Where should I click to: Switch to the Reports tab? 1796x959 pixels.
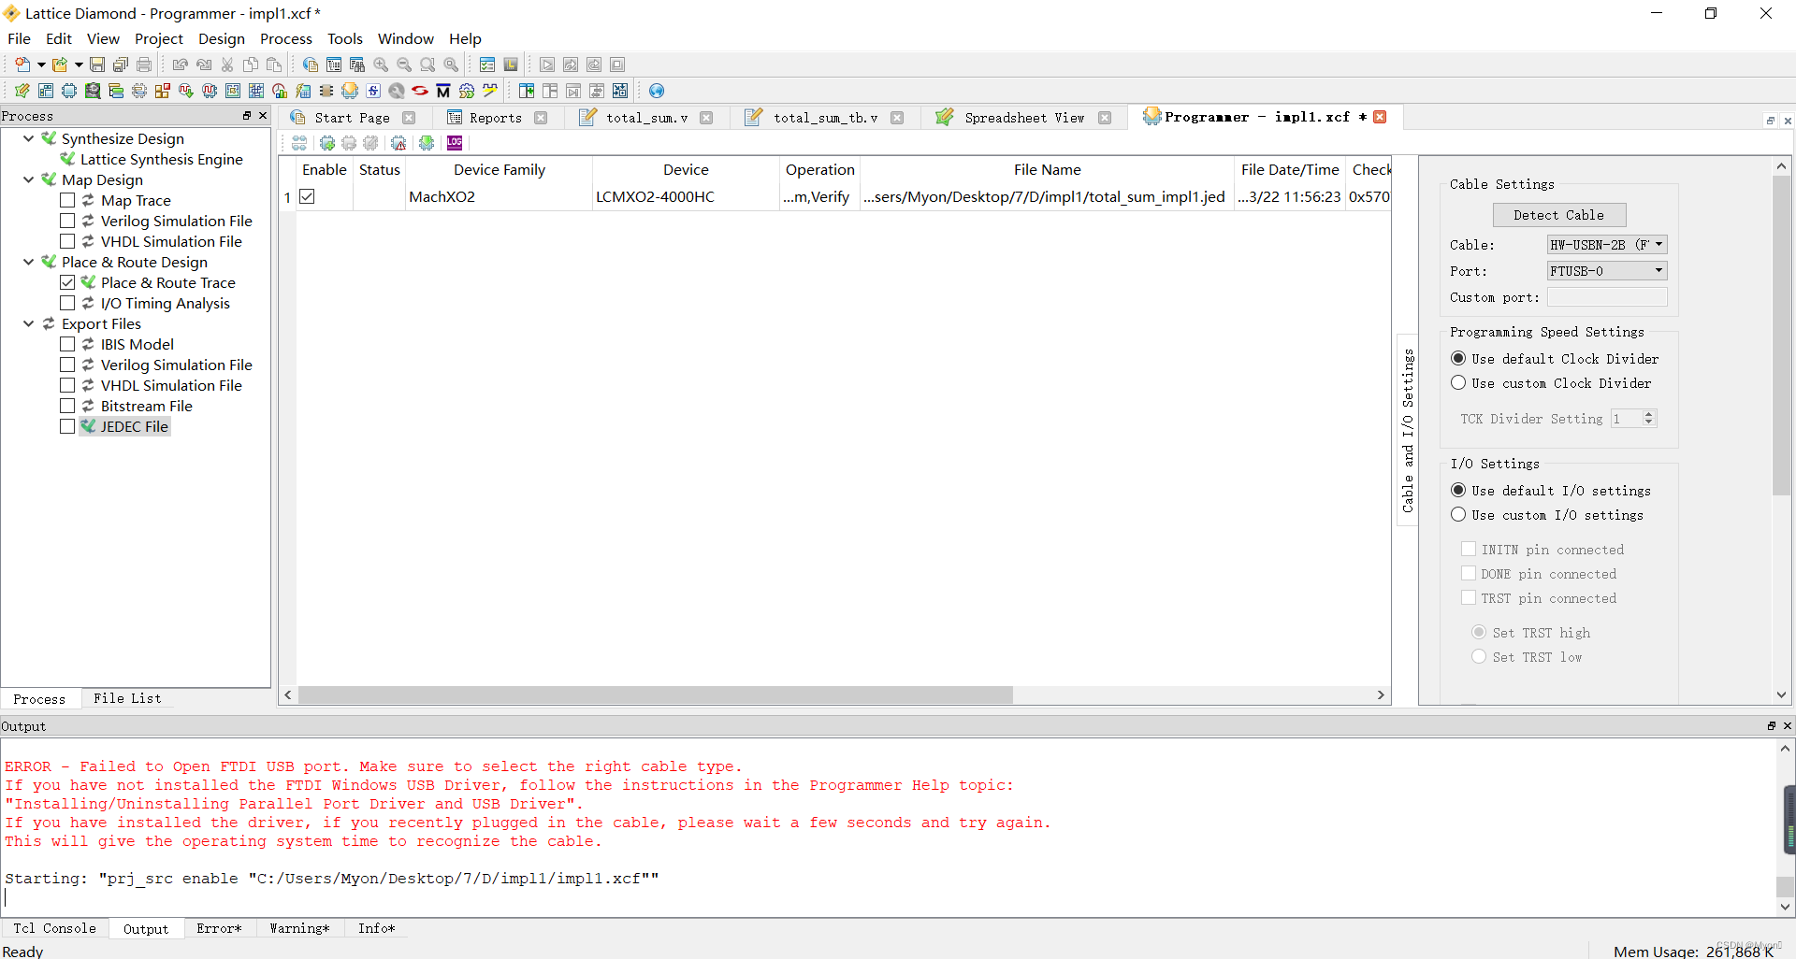pyautogui.click(x=496, y=118)
